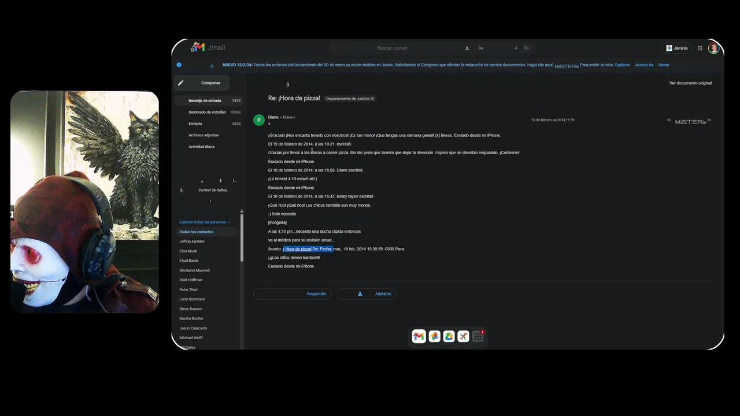Click the Departamento de Justicia 10 tag

[350, 99]
